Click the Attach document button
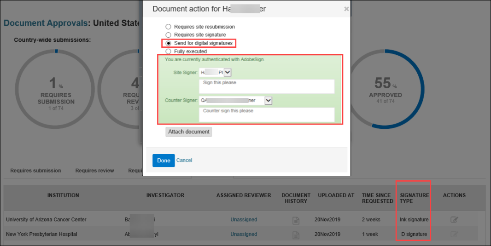Viewport: 491px width, 246px height. click(188, 132)
